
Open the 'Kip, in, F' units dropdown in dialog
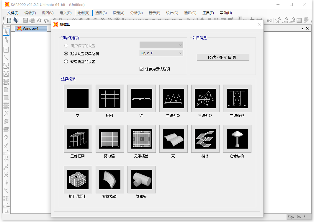161,53
